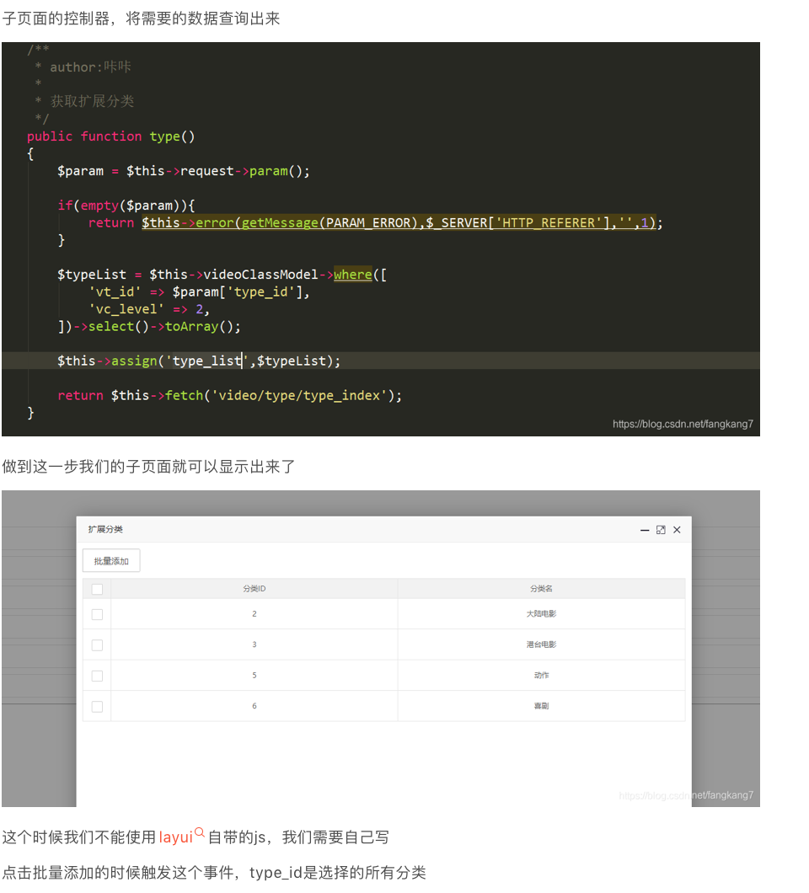This screenshot has width=809, height=893.
Task: Click the 分类ID column header
Action: [254, 588]
